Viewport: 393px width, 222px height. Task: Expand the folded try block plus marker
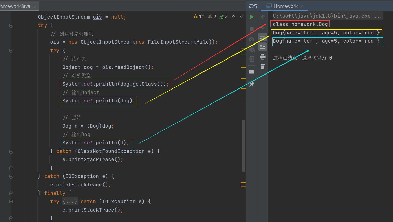point(11,202)
